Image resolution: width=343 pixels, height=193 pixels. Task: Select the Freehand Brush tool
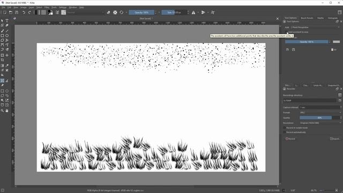[x=2, y=31]
